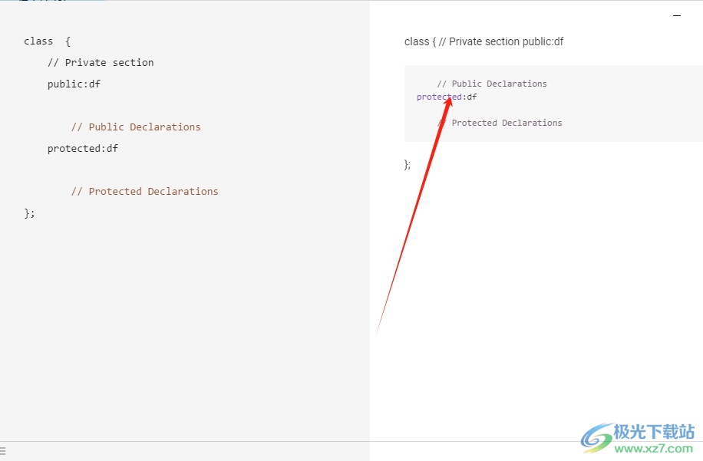The height and width of the screenshot is (461, 703).
Task: Place cursor on the word "class" in the editor
Action: [38, 41]
